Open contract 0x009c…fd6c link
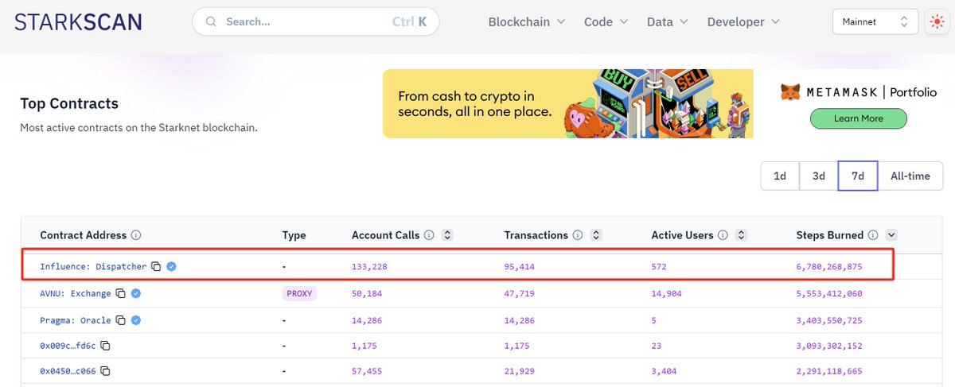The image size is (955, 387). click(x=68, y=346)
